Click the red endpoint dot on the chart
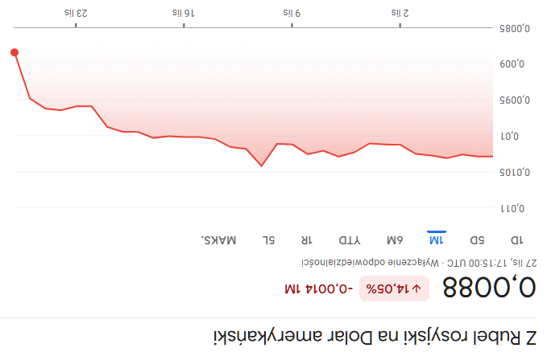 coord(15,53)
